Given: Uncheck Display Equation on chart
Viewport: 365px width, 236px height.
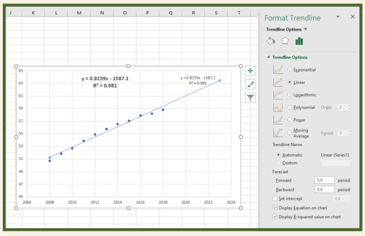Looking at the screenshot, I should 275,208.
